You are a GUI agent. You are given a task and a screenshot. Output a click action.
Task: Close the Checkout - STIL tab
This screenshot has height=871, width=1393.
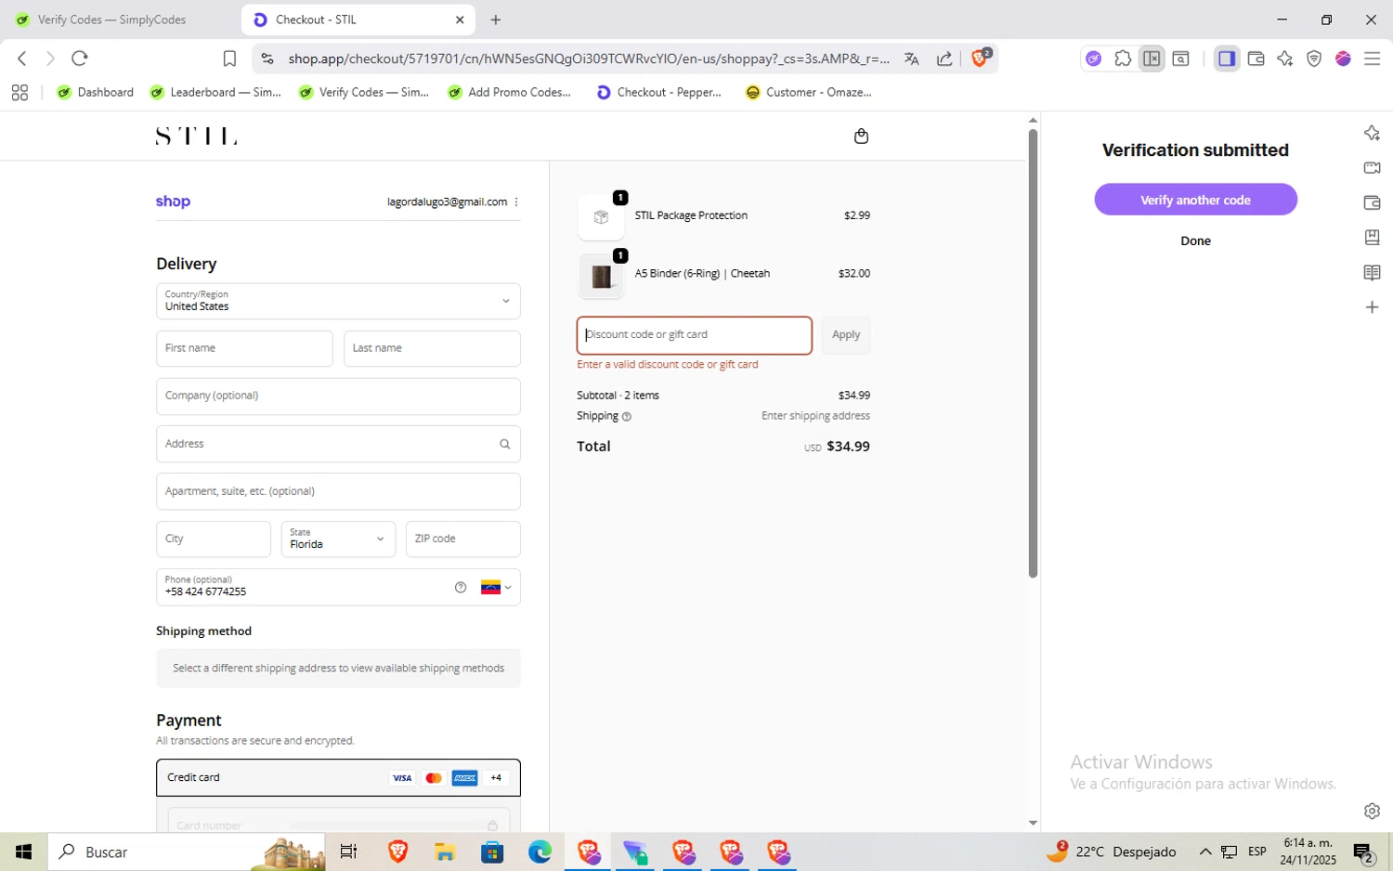[x=460, y=19]
